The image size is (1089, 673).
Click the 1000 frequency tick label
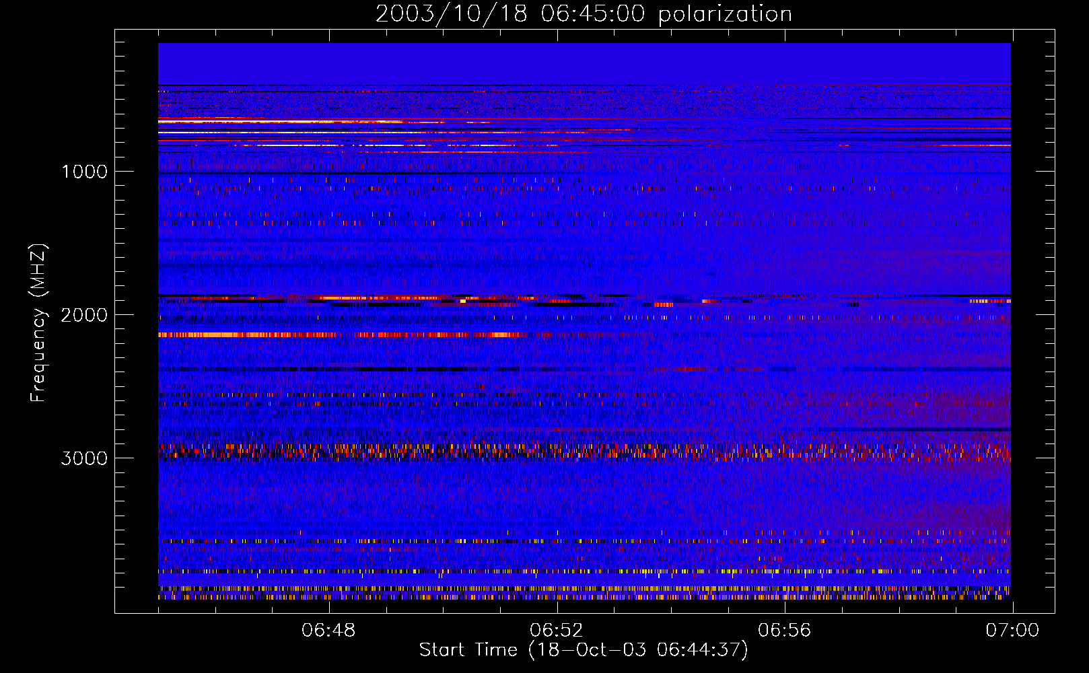[84, 172]
